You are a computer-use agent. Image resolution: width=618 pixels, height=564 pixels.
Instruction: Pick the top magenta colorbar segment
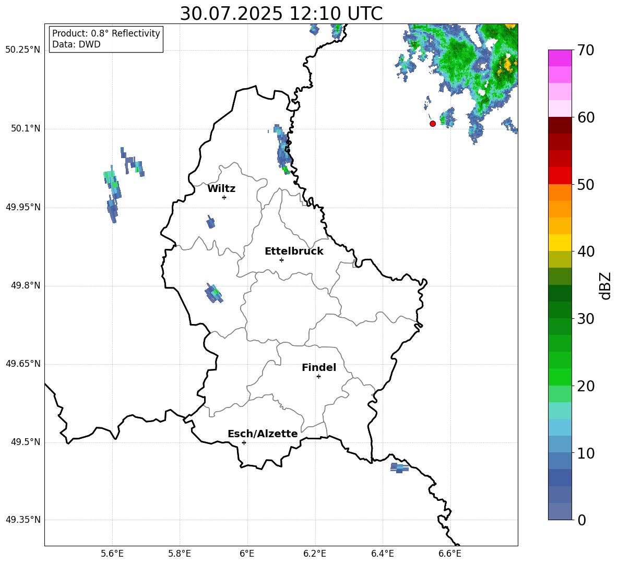[560, 58]
